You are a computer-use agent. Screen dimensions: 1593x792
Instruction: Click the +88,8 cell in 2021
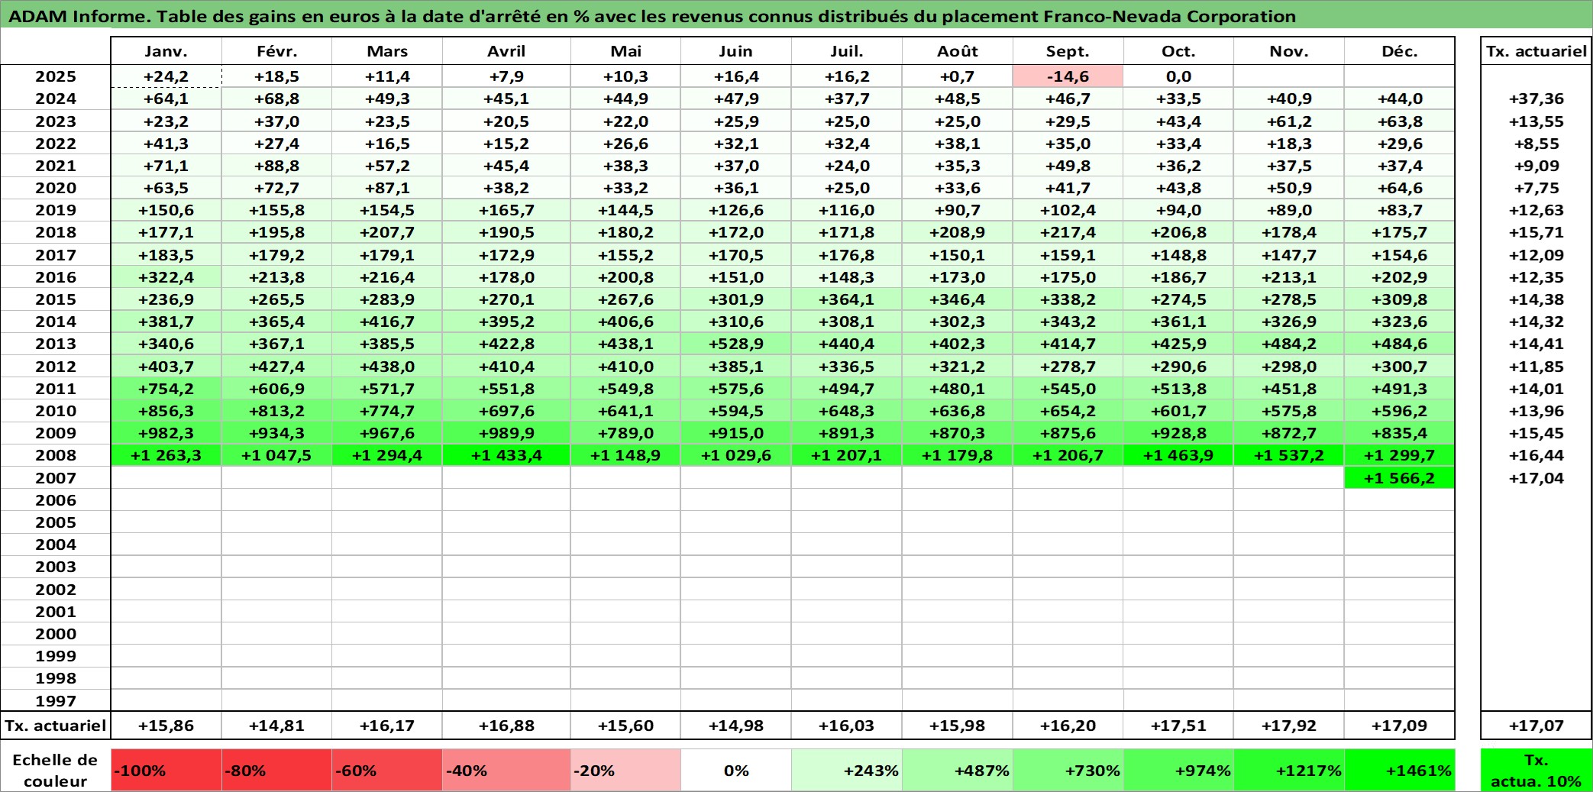276,166
